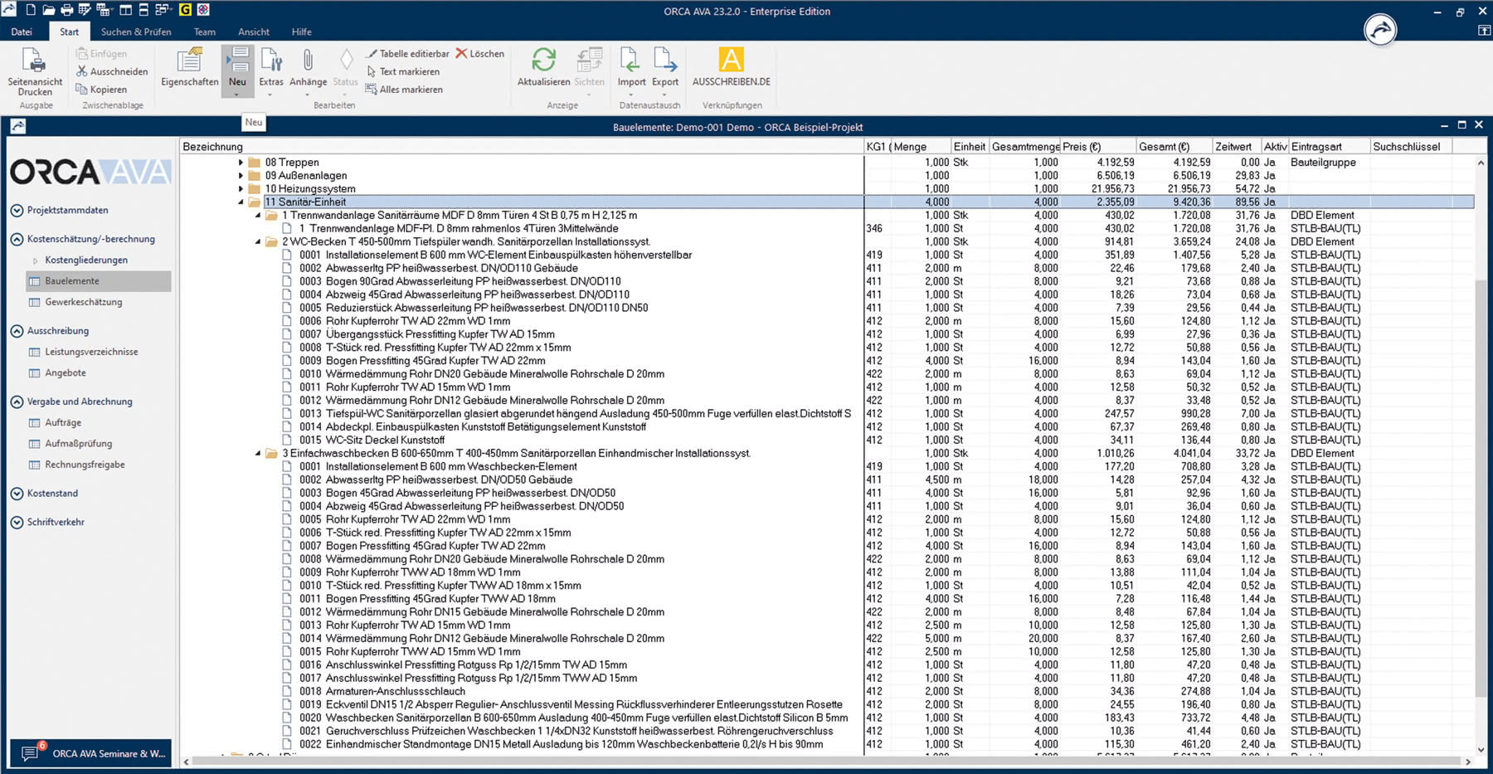The height and width of the screenshot is (774, 1493).
Task: Click Ausschneiden scissors command
Action: click(112, 71)
